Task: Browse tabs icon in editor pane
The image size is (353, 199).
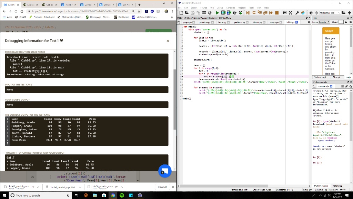Action: click(179, 22)
